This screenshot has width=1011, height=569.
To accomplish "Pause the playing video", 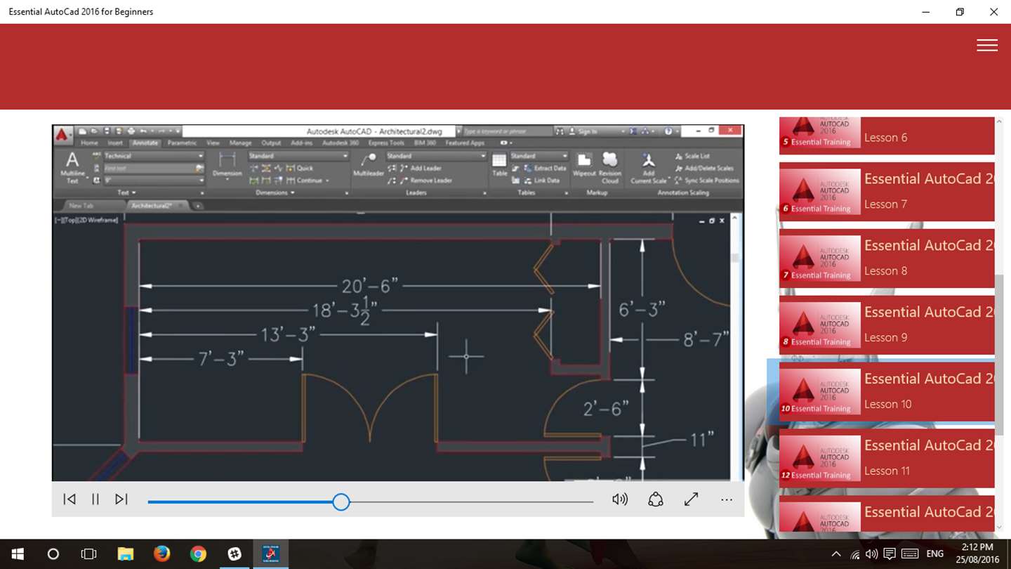I will (95, 499).
